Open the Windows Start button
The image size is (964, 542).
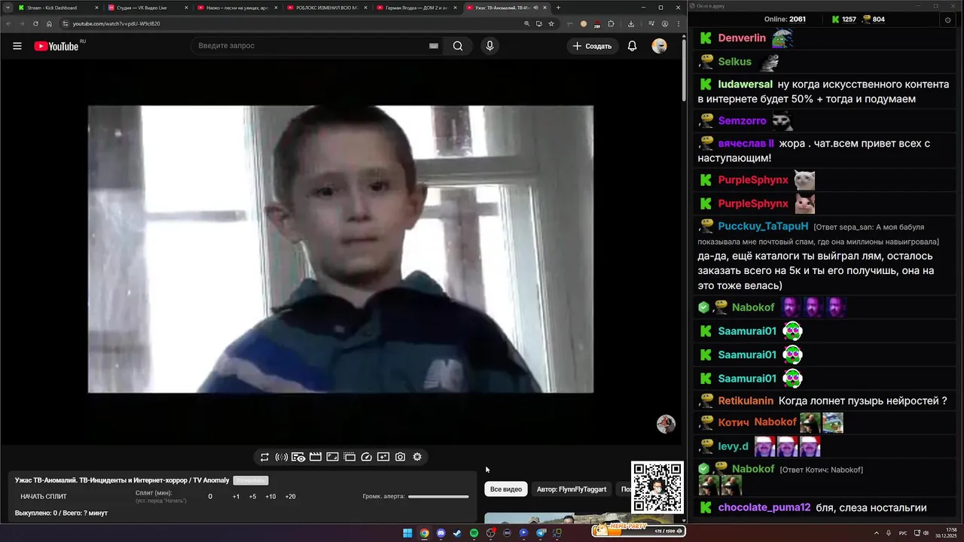(x=407, y=533)
